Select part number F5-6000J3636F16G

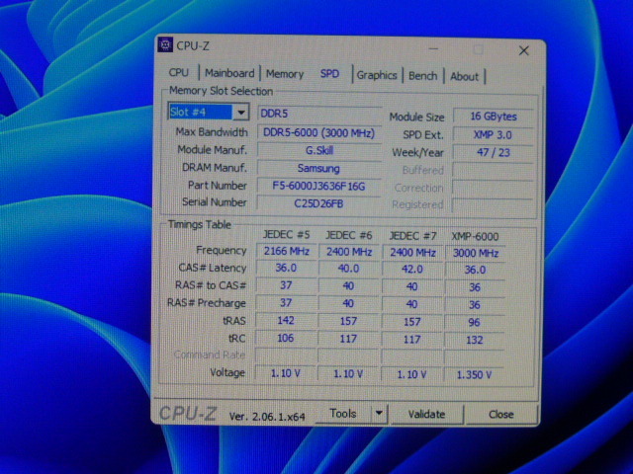point(318,187)
